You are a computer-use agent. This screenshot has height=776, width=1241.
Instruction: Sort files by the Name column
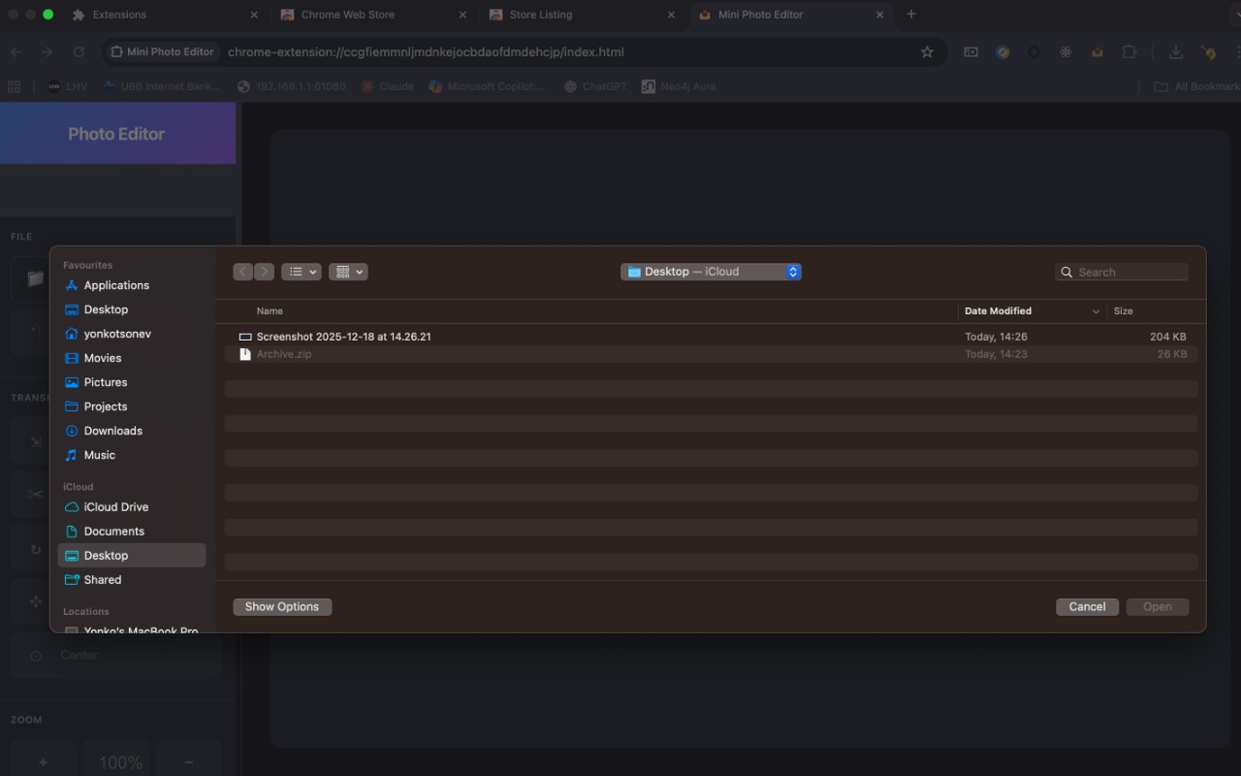tap(270, 311)
